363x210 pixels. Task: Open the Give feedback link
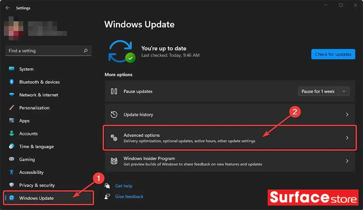(x=129, y=196)
